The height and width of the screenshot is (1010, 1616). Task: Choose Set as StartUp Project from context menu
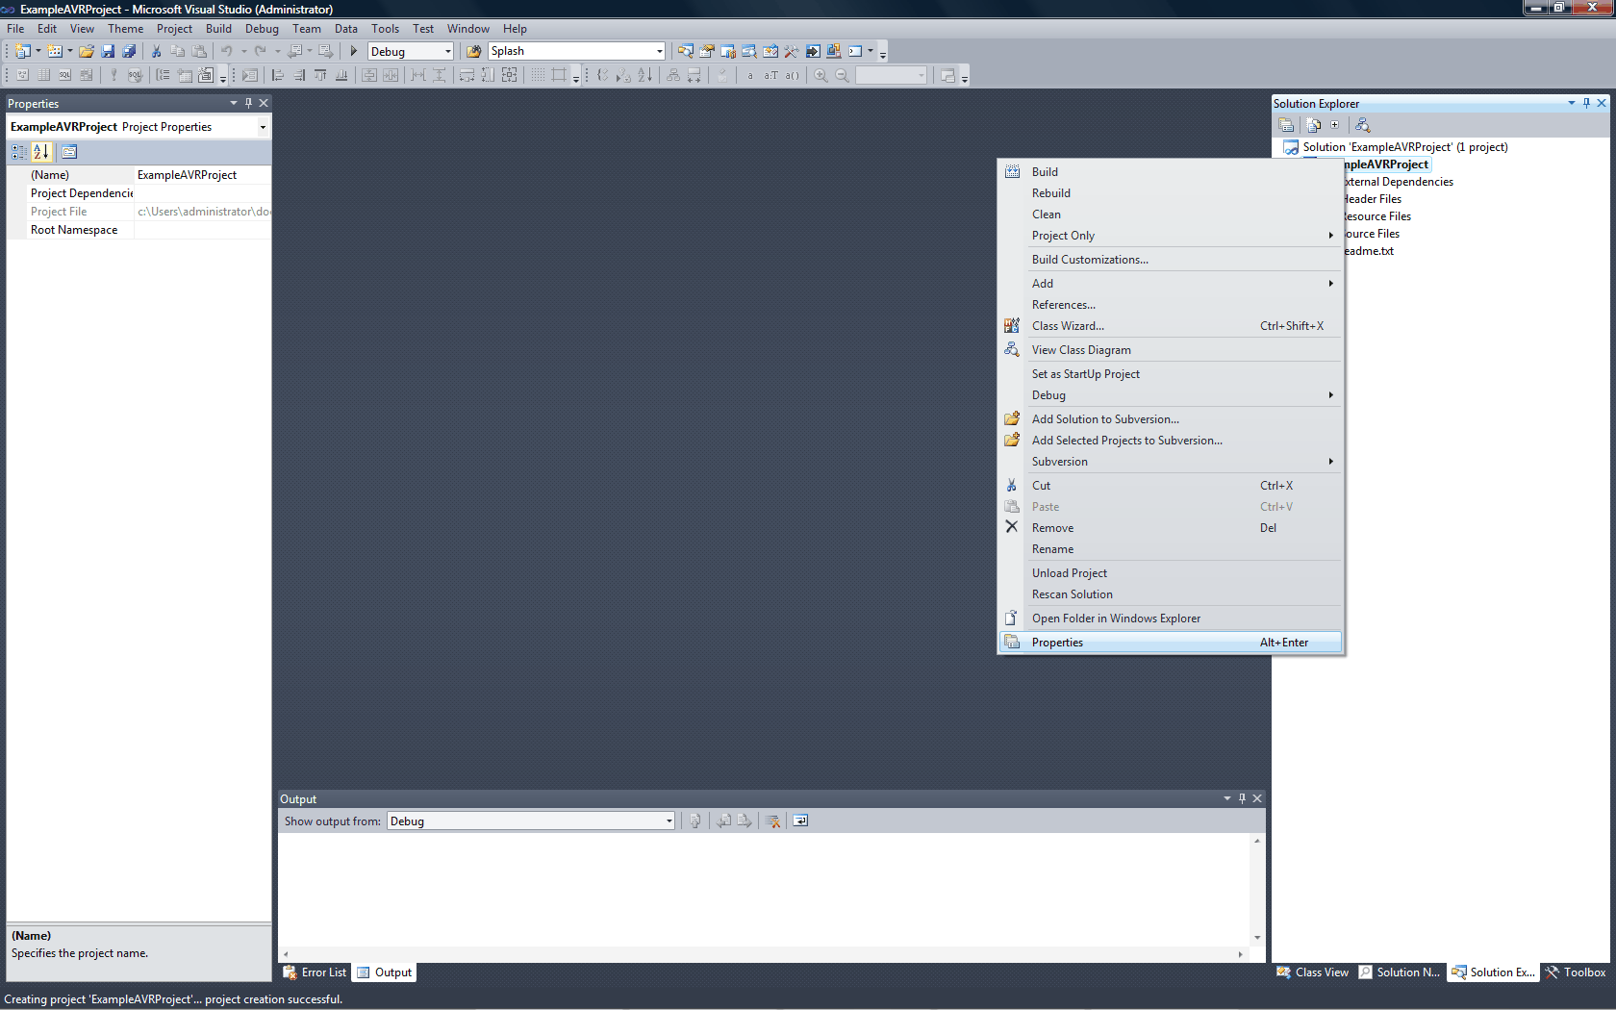tap(1085, 373)
